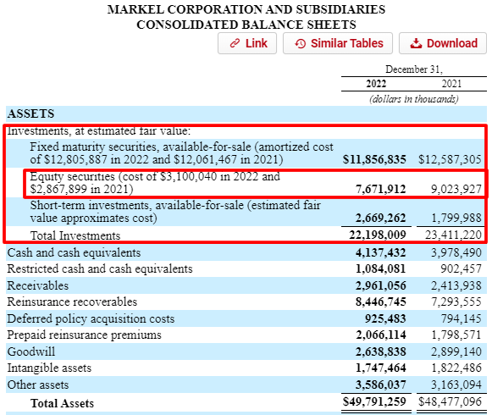Open Similar Tables

tap(338, 43)
